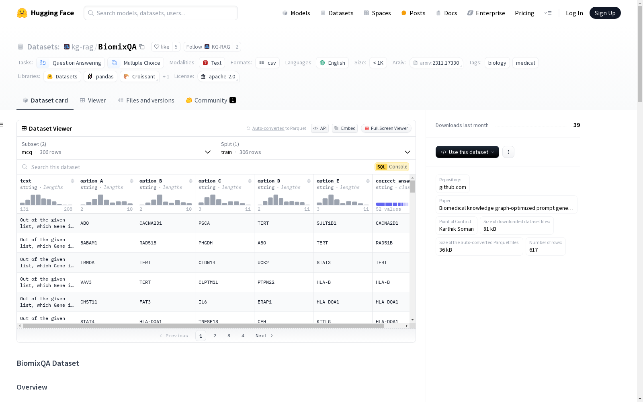Image resolution: width=643 pixels, height=402 pixels.
Task: Click the English language tag
Action: click(332, 63)
